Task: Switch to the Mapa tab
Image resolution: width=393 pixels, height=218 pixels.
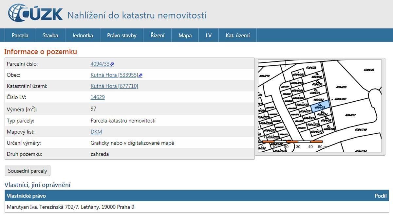Action: pyautogui.click(x=185, y=35)
